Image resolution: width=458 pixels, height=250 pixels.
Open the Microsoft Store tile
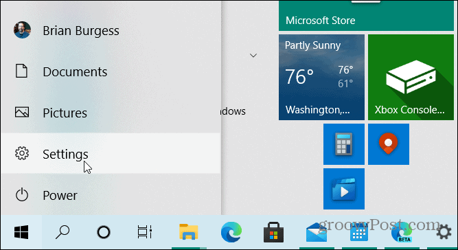coord(366,16)
